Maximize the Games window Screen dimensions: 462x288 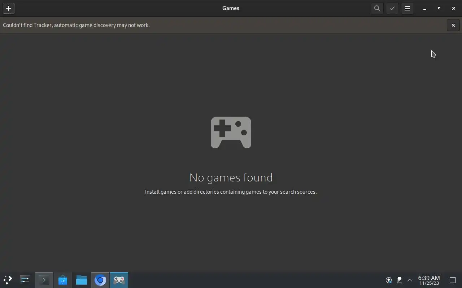point(439,8)
